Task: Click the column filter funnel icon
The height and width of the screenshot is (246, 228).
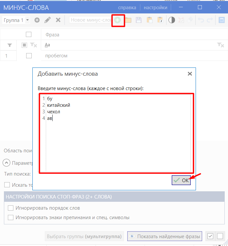Action: click(9, 45)
